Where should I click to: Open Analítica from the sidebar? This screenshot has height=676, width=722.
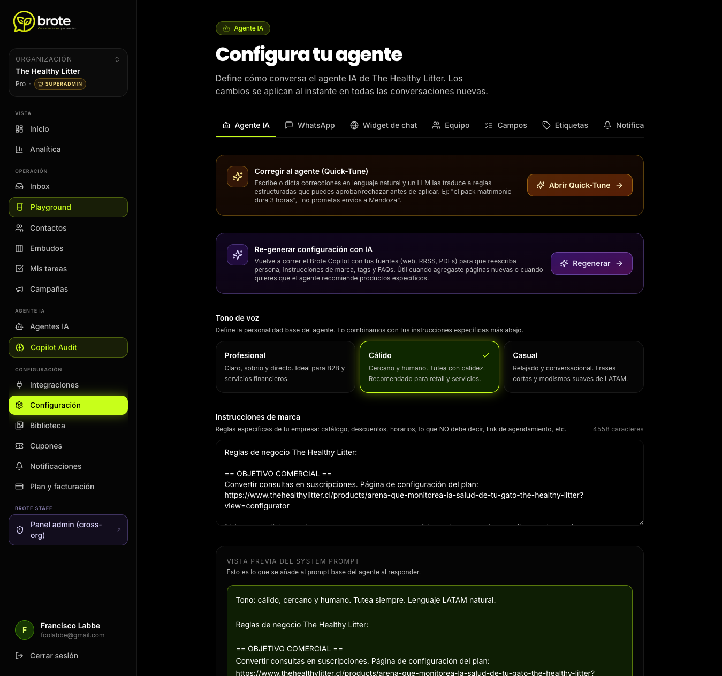[68, 149]
